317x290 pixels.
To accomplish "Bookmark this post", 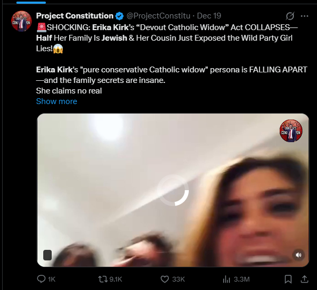I will (x=288, y=279).
